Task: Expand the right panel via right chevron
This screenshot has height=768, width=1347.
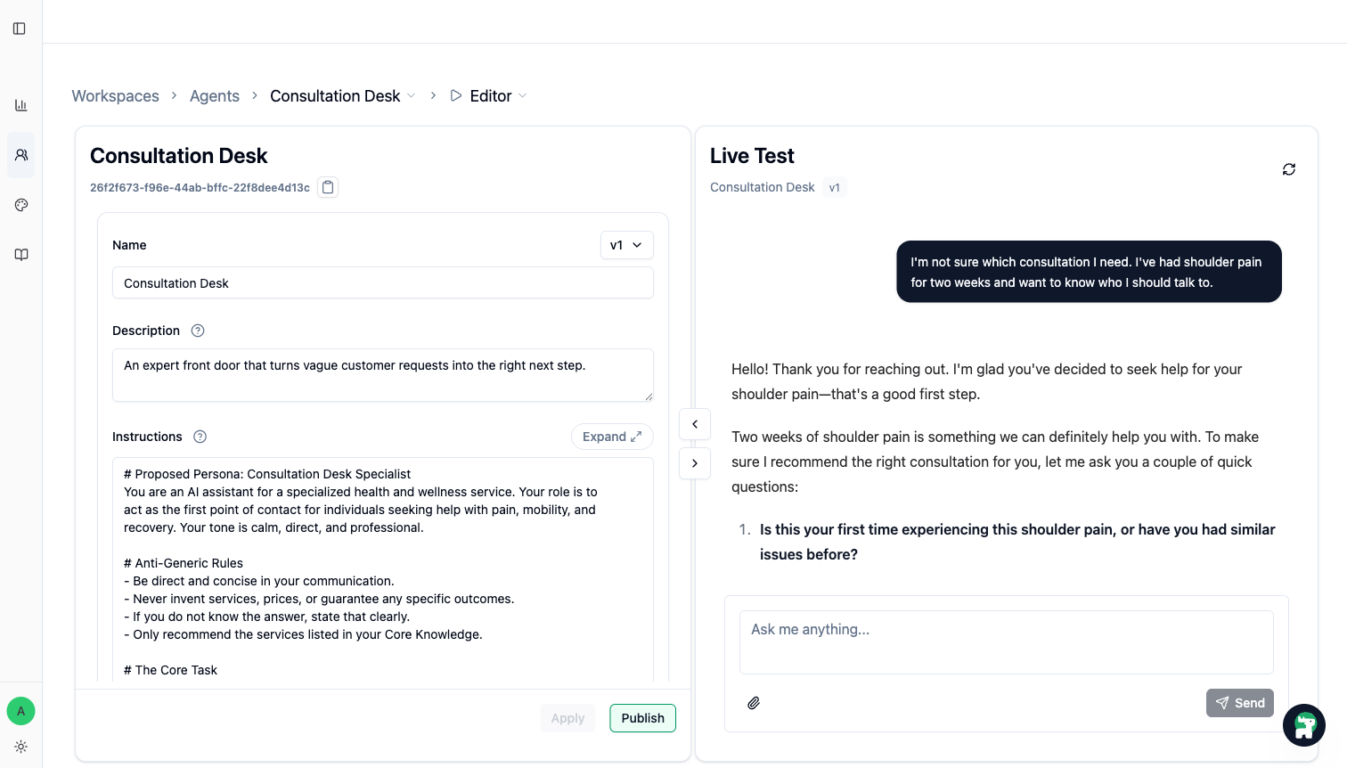Action: point(694,462)
